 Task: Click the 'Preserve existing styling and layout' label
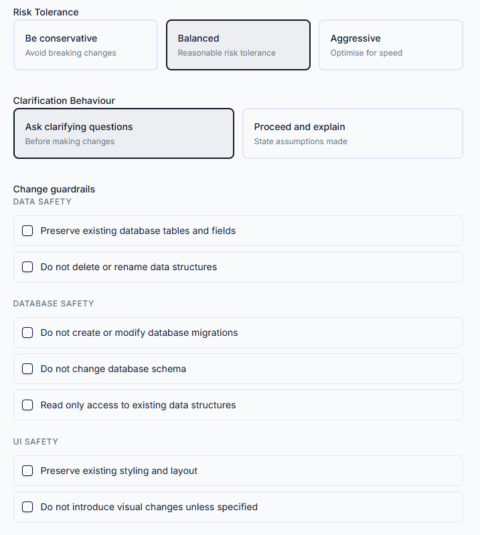[x=119, y=471]
